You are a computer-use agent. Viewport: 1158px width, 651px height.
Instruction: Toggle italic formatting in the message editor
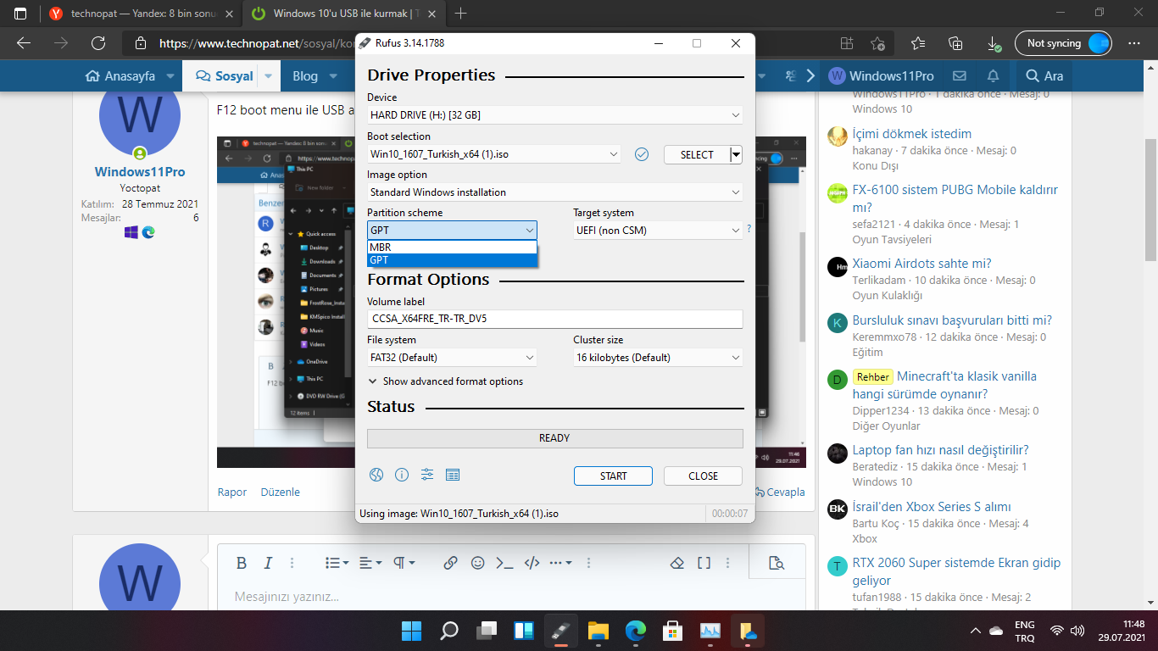pos(268,563)
